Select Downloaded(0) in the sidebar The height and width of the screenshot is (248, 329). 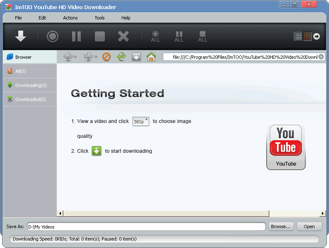[30, 99]
